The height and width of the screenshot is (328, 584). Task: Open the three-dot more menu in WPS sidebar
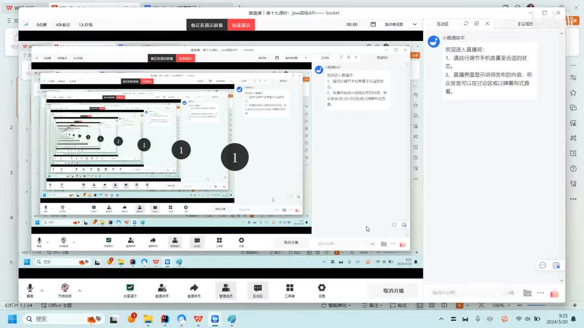pos(574,199)
